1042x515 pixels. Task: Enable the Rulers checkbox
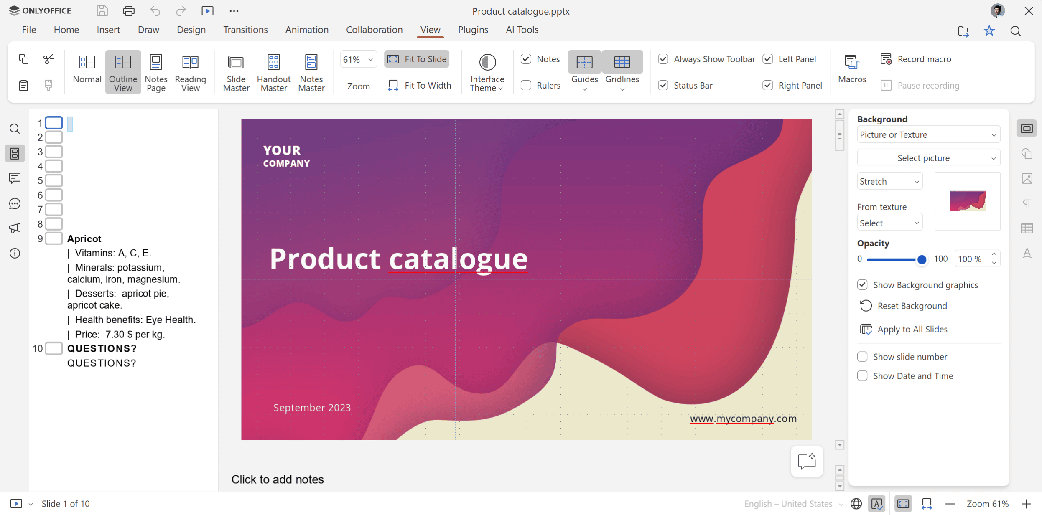526,85
